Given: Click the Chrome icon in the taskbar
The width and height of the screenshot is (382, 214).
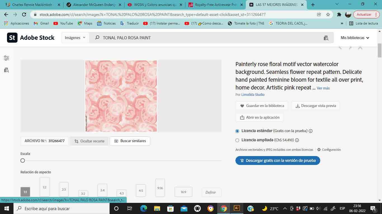Looking at the screenshot, I should tap(223, 208).
